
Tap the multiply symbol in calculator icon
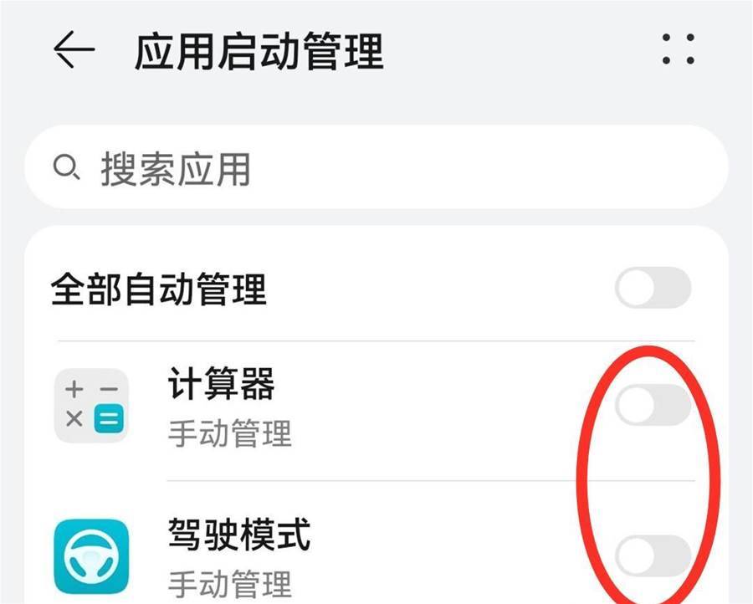[74, 418]
